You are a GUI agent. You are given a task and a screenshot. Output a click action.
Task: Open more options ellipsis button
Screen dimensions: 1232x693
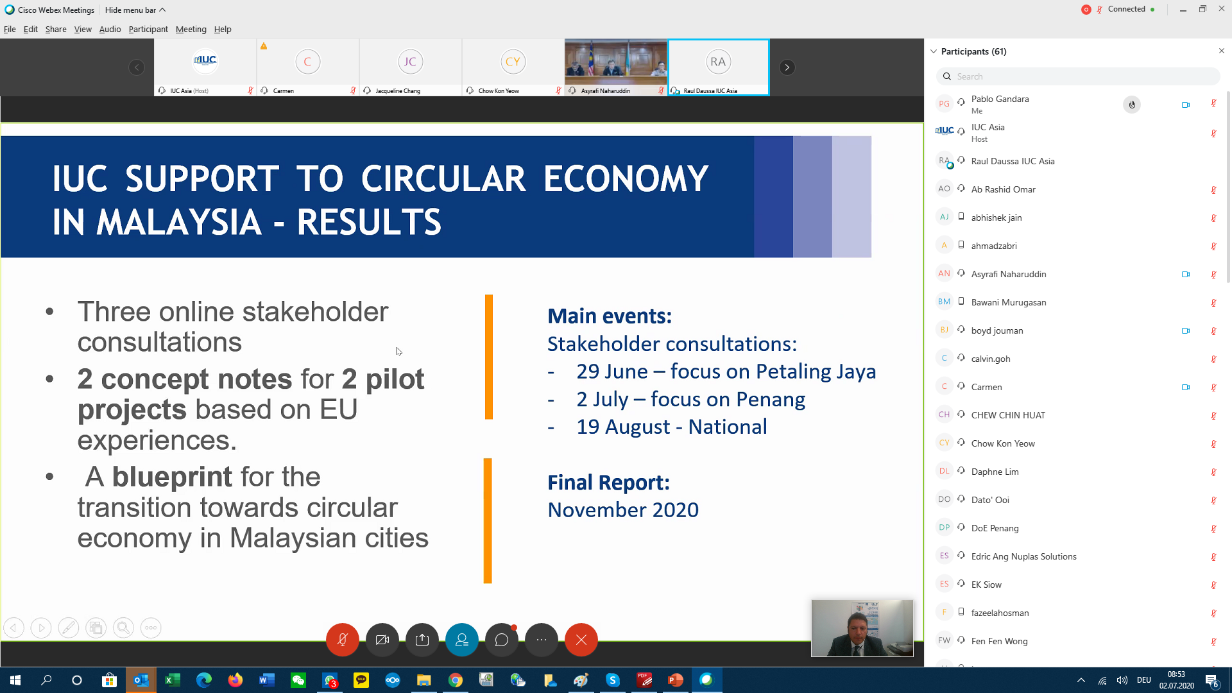tap(542, 640)
